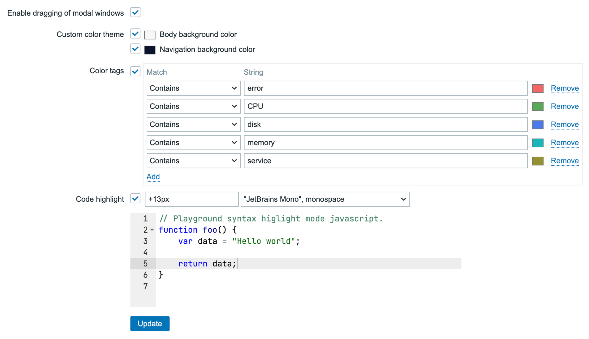The width and height of the screenshot is (589, 339).
Task: Click the Playground syntax comment line
Action: tap(271, 219)
